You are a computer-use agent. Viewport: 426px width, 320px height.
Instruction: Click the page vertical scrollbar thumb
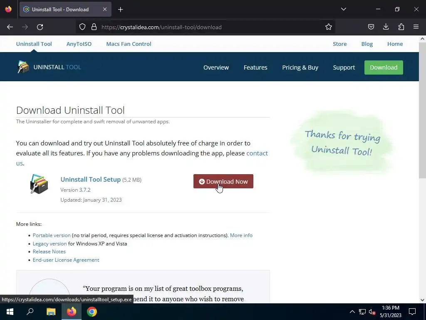point(423,110)
